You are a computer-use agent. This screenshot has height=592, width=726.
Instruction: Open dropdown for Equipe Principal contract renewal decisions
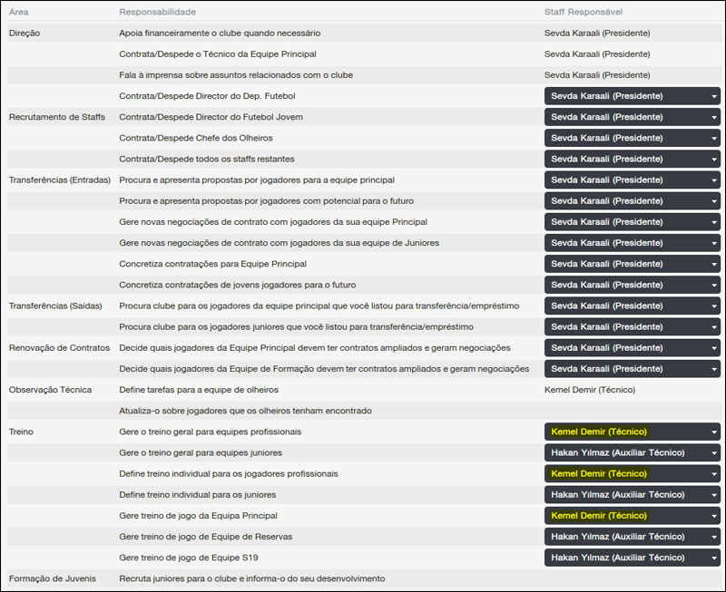632,347
